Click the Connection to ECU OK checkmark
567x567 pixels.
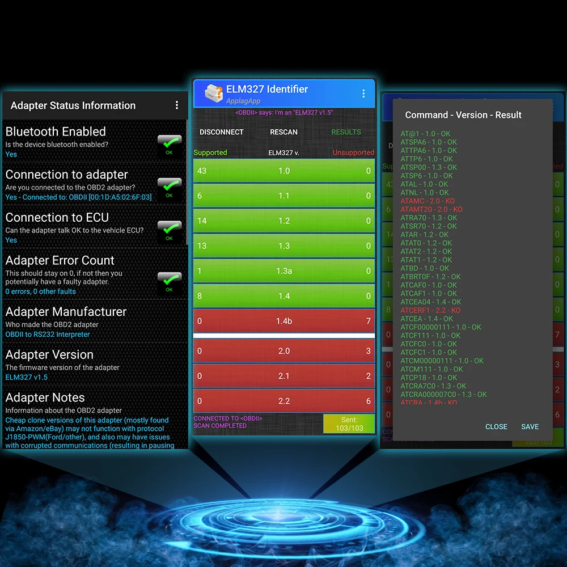coord(169,231)
